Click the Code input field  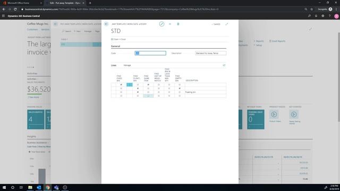click(x=150, y=53)
